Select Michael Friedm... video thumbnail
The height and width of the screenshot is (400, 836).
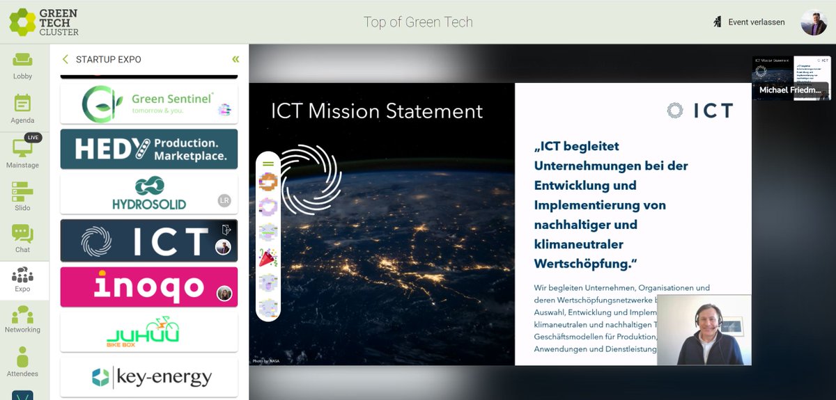click(791, 78)
